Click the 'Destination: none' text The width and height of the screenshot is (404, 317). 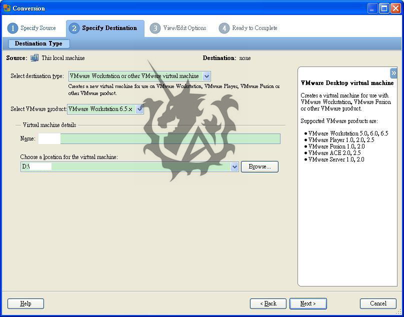point(226,58)
